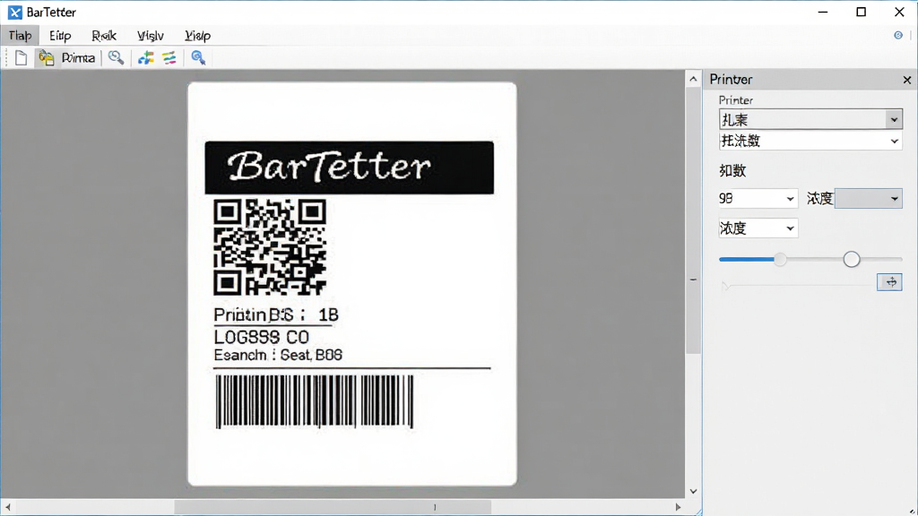Open the grey dropdown right of 浓度
Viewport: 918px width, 516px height.
tap(868, 199)
